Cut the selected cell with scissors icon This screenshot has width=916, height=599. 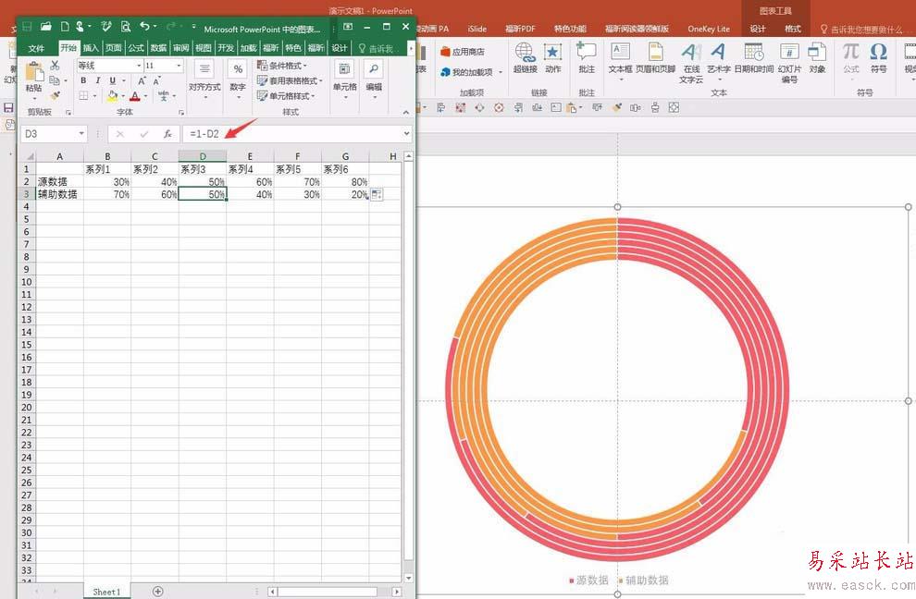point(55,66)
